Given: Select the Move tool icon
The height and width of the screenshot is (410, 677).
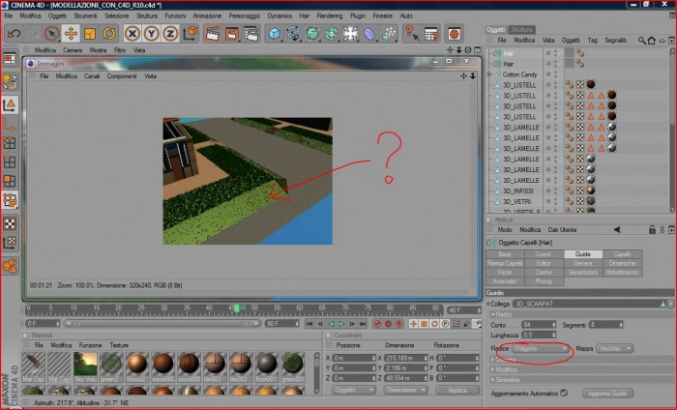Looking at the screenshot, I should (71, 34).
